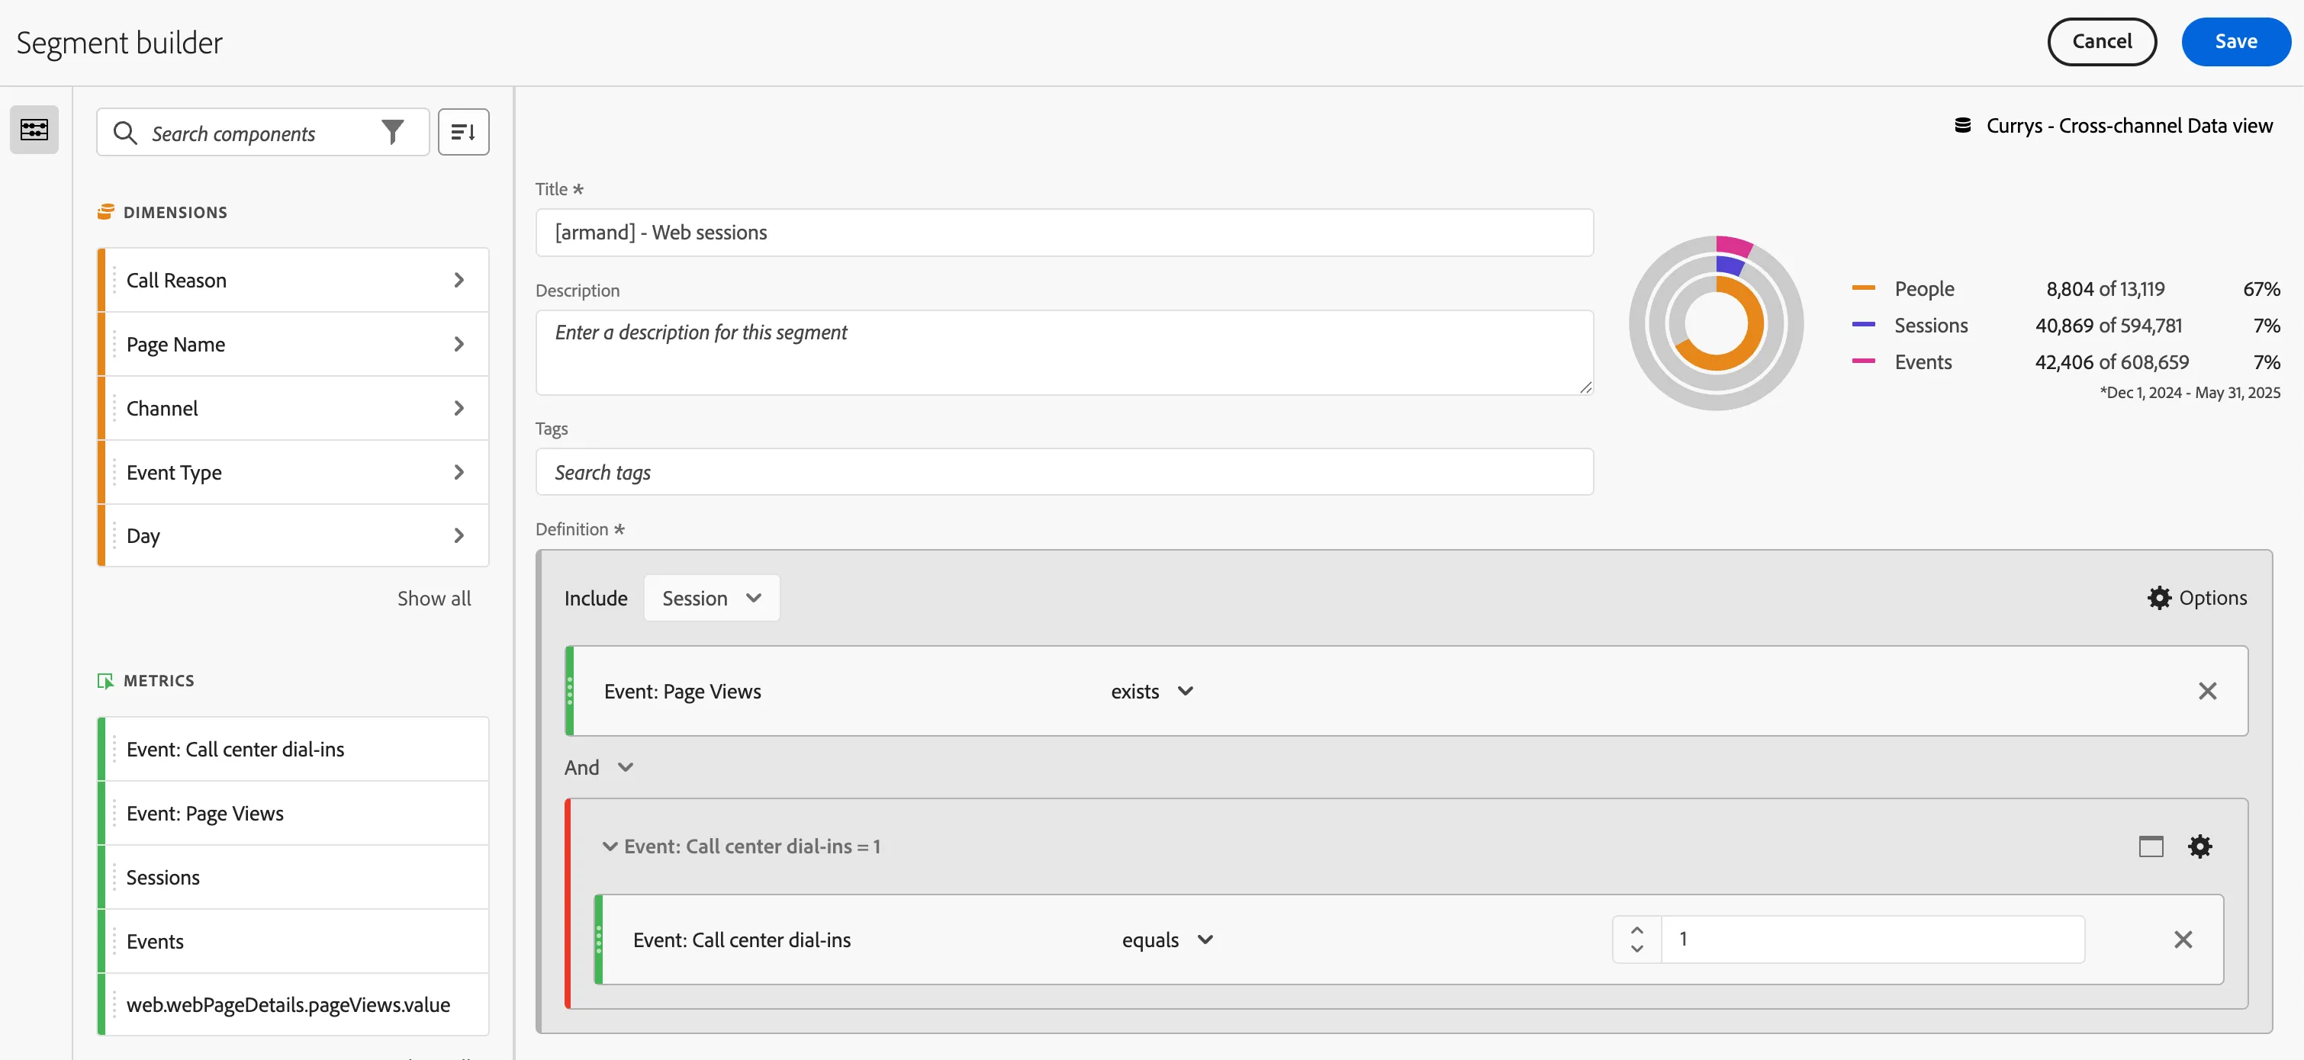
Task: Click the Search tags field
Action: click(x=1064, y=472)
